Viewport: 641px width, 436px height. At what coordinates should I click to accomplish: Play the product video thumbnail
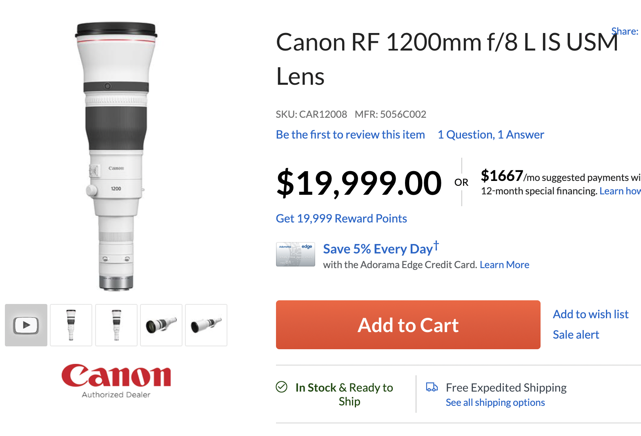(x=26, y=325)
